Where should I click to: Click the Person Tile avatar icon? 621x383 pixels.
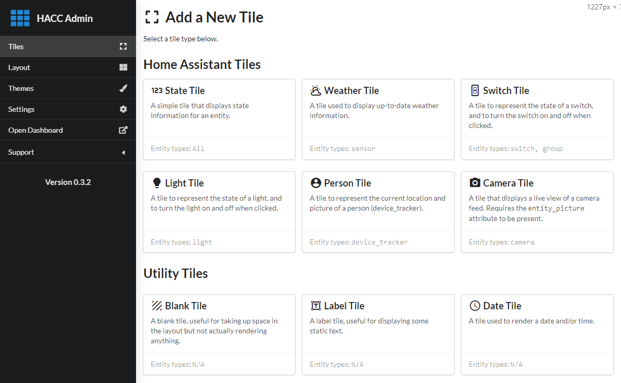point(315,183)
